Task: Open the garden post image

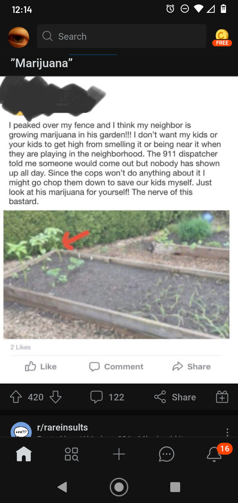Action: point(116,274)
